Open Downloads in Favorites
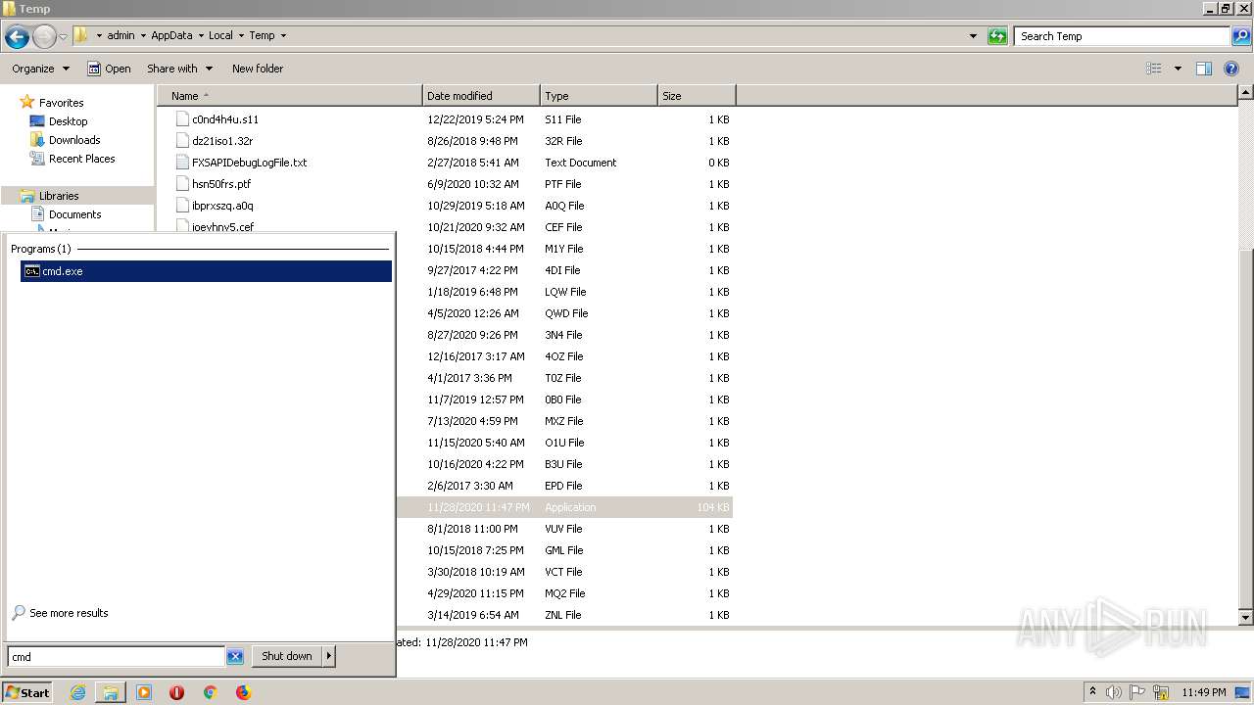The height and width of the screenshot is (705, 1254). point(74,140)
